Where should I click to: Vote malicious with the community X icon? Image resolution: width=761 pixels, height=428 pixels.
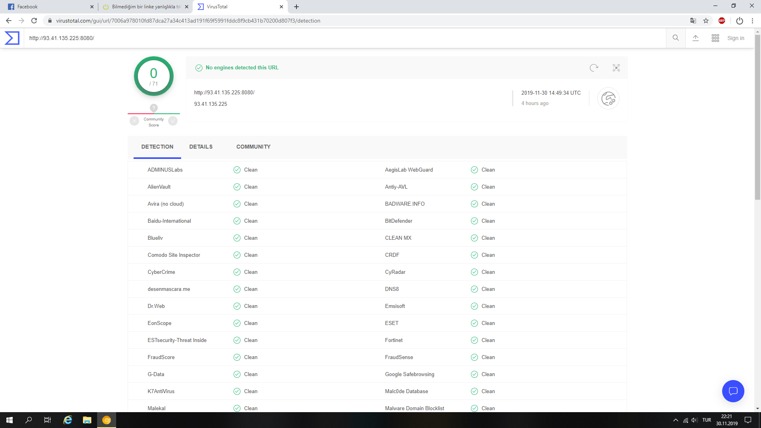click(134, 121)
